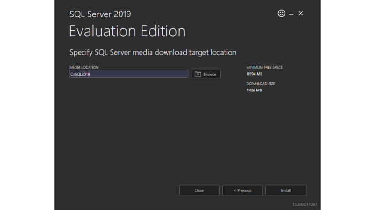Click the Evaluation Edition heading
Image resolution: width=375 pixels, height=210 pixels.
click(127, 31)
